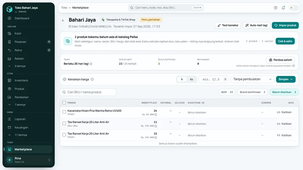Click the back arrow beside Bahari Jaya
Image resolution: width=303 pixels, height=170 pixels.
click(63, 20)
